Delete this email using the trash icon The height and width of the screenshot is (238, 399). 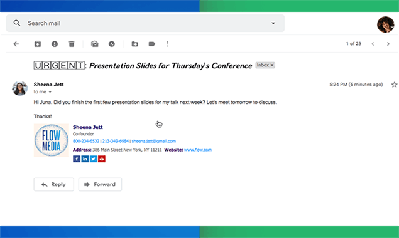tap(72, 44)
